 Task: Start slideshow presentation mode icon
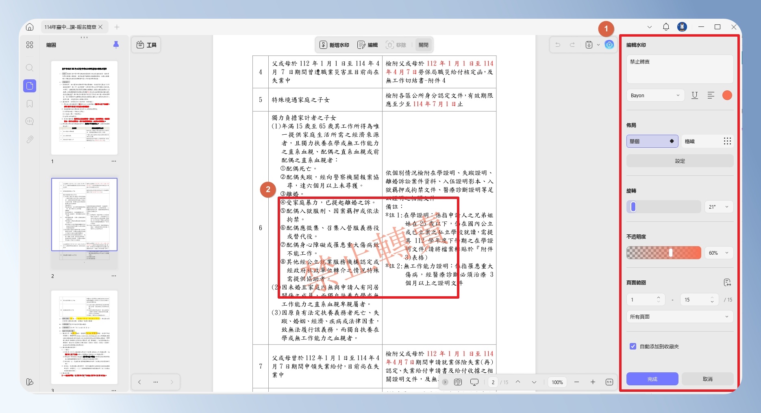coord(474,382)
